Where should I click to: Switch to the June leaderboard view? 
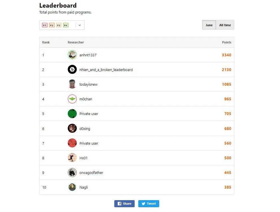[209, 25]
